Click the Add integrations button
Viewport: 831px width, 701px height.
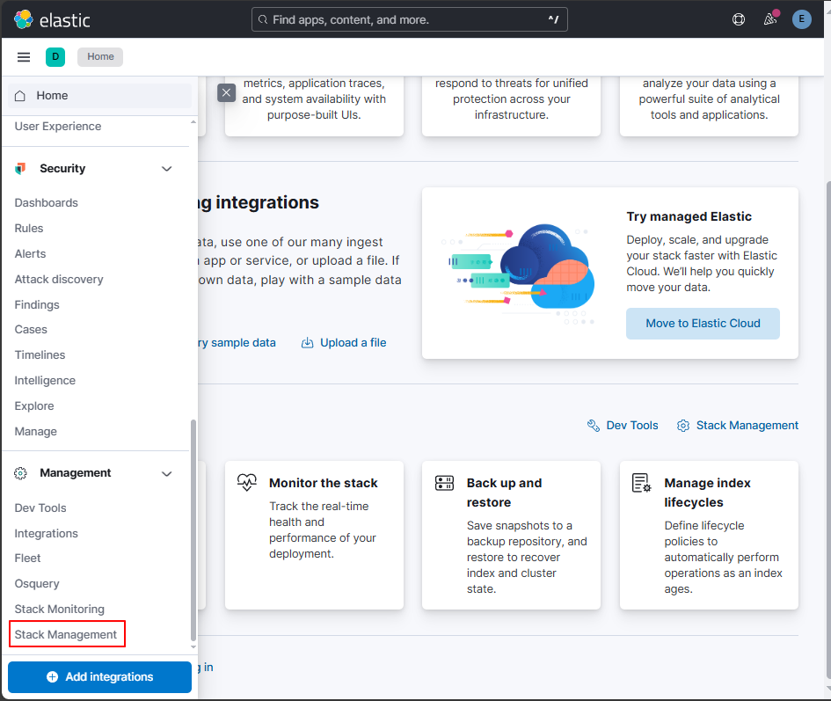point(99,676)
